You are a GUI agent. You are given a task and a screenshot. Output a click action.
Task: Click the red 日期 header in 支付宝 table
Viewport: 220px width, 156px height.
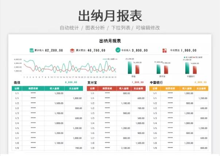92,89
